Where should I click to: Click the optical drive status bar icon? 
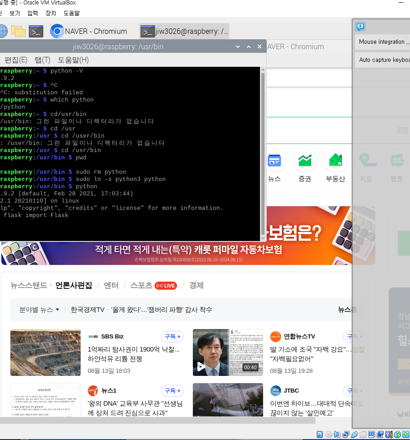pos(328,435)
